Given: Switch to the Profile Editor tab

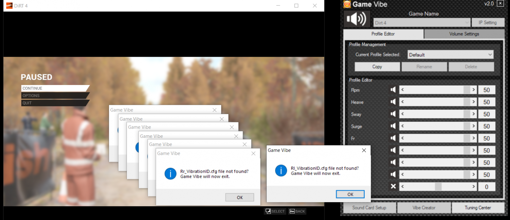Looking at the screenshot, I should tap(383, 34).
